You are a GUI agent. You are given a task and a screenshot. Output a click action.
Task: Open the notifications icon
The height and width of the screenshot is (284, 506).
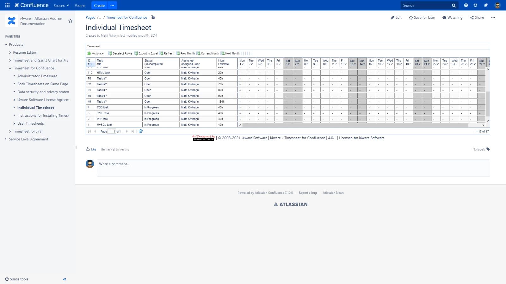[x=486, y=5]
